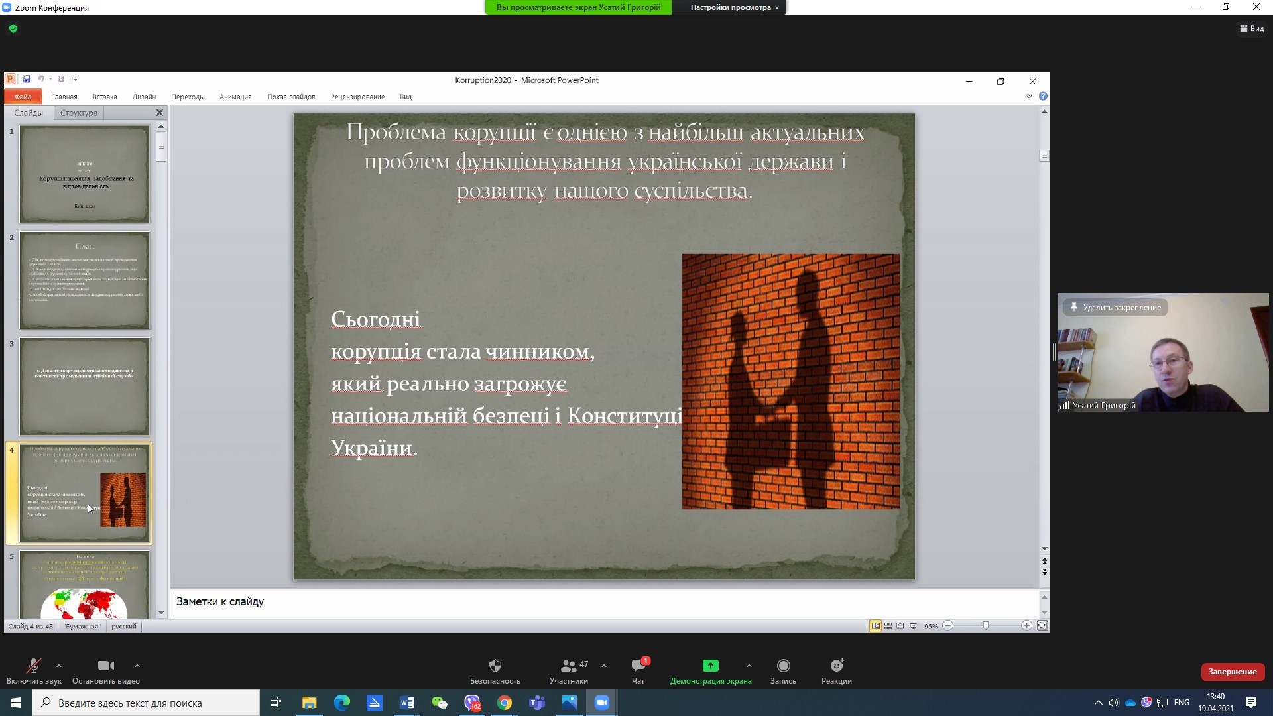Click the encryption shield icon in Zoom
The height and width of the screenshot is (716, 1273).
click(13, 29)
